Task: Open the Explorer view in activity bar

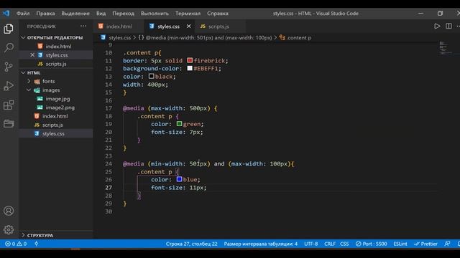Action: click(x=9, y=29)
